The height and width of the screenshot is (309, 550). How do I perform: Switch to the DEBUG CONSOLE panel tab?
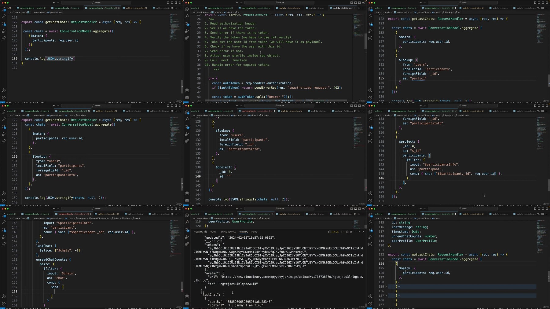click(x=228, y=232)
